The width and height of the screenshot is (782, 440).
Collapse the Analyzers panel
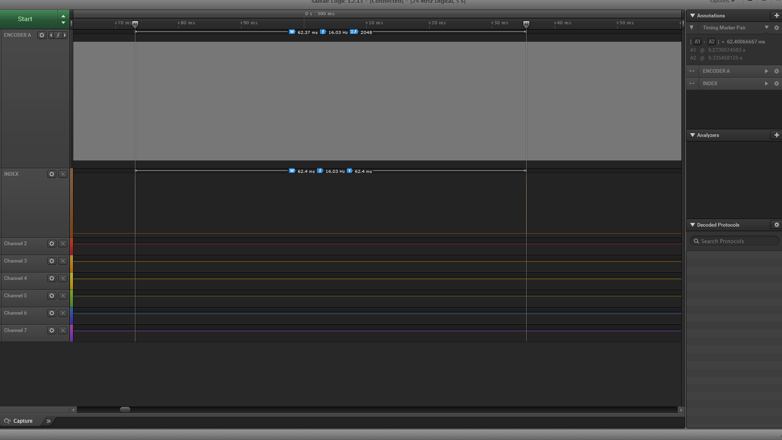(x=693, y=135)
